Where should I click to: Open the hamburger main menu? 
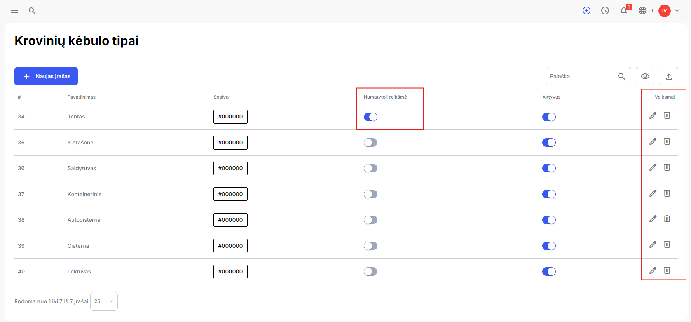pyautogui.click(x=14, y=11)
